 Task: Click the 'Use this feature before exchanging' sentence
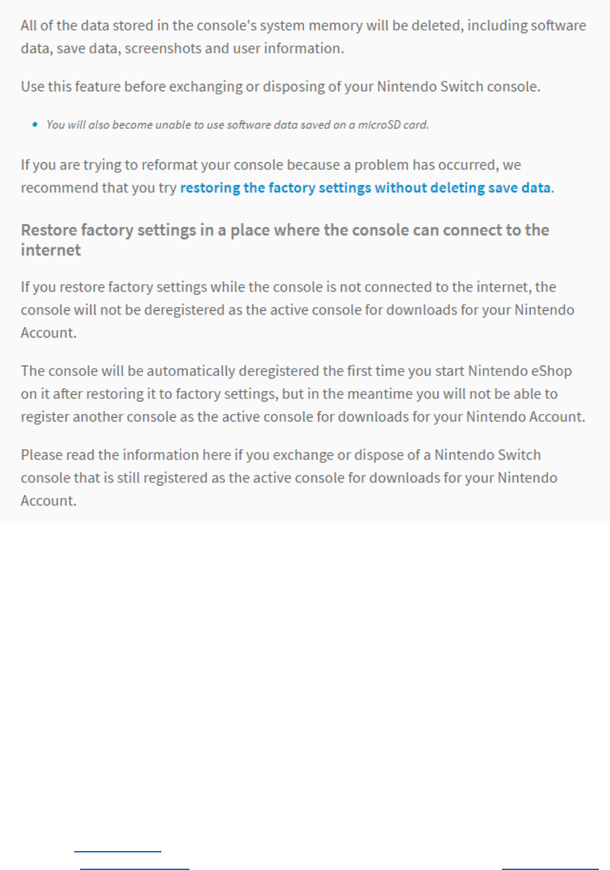(x=280, y=87)
